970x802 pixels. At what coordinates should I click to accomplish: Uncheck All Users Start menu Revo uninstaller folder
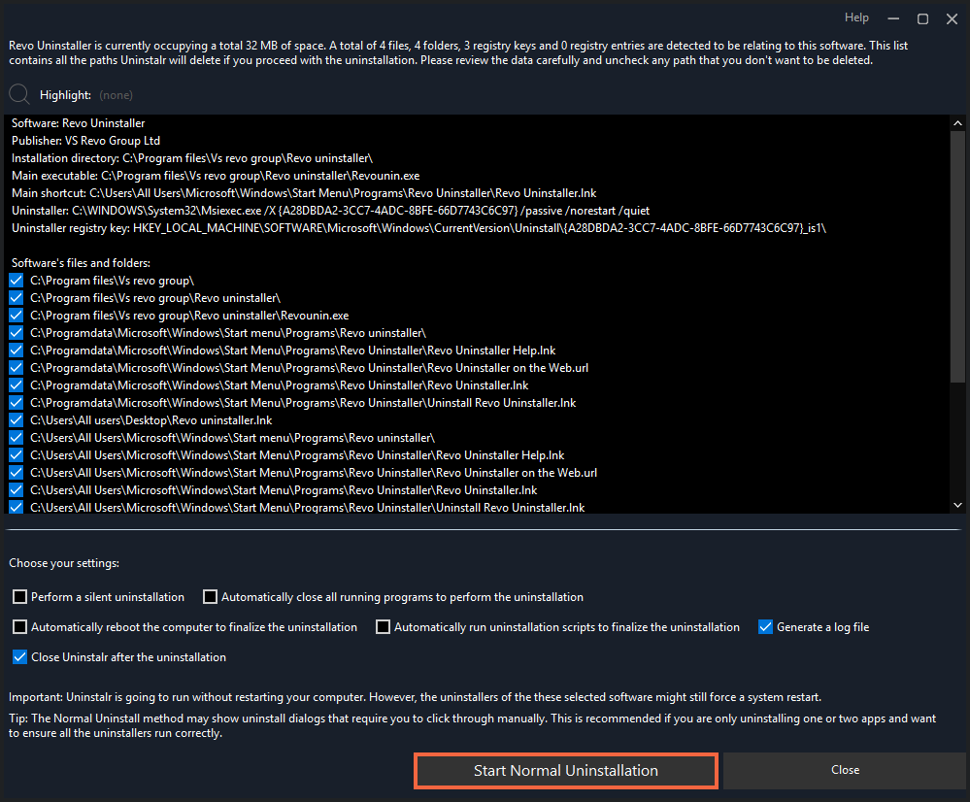click(17, 438)
